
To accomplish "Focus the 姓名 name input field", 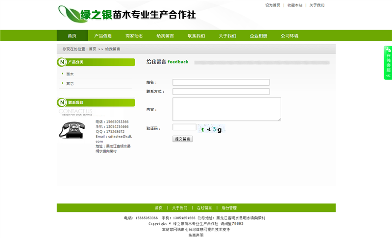I will [221, 82].
